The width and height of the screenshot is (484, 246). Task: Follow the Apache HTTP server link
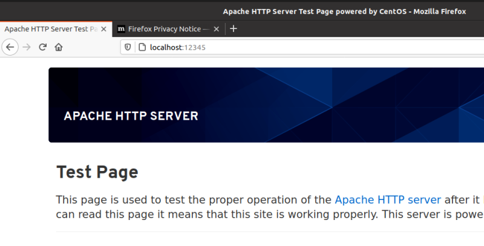point(388,199)
